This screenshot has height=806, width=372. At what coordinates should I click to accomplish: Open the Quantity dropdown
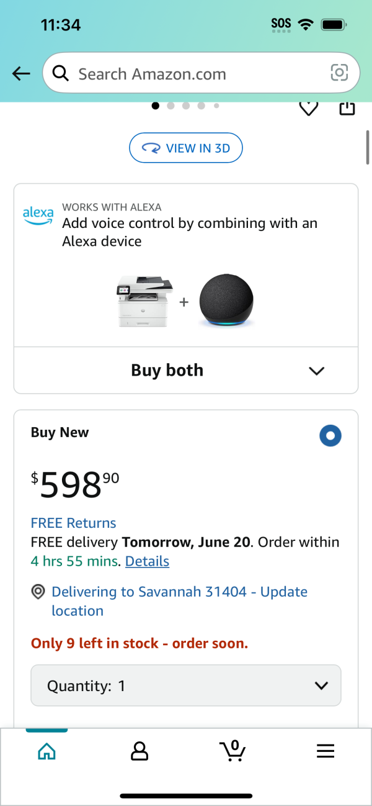tap(186, 686)
